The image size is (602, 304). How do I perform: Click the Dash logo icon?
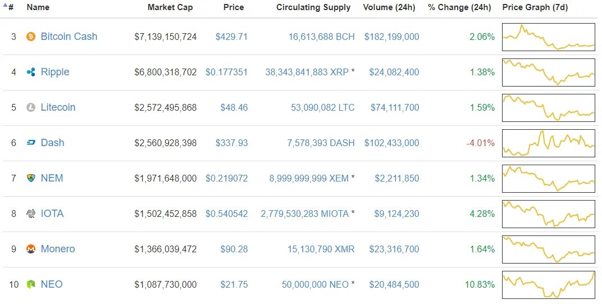(31, 143)
